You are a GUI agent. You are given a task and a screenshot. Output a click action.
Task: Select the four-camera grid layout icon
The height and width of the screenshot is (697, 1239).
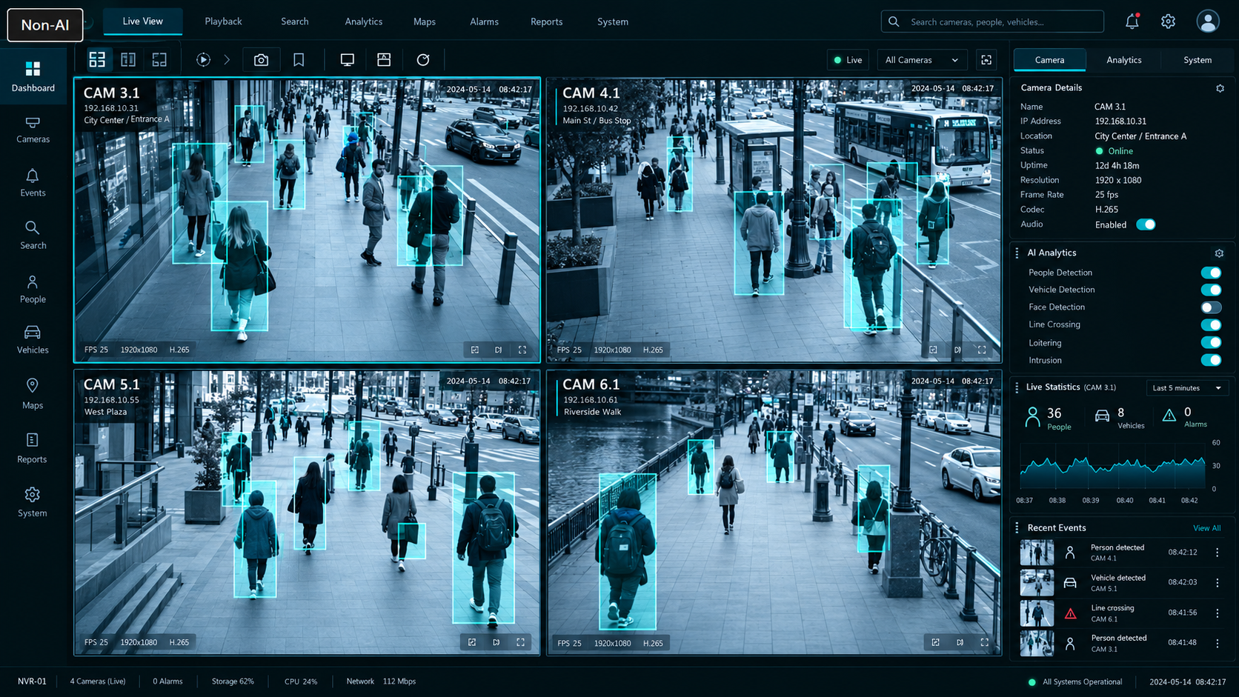pos(97,59)
